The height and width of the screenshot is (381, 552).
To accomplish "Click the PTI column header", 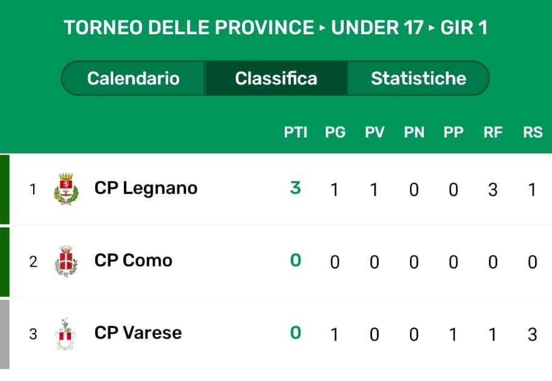I will point(296,133).
